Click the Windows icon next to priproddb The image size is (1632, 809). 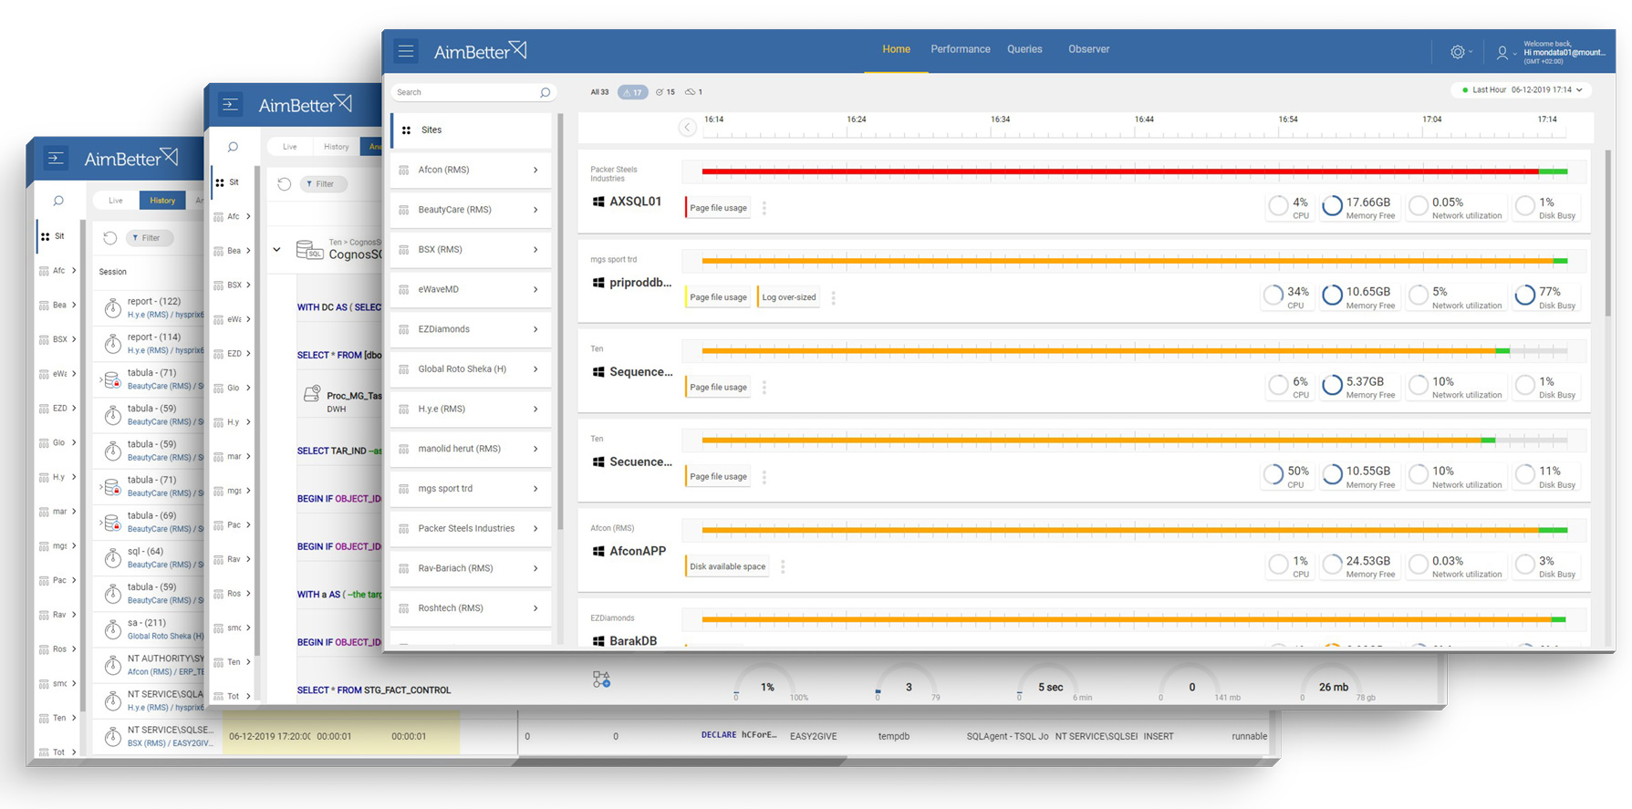tap(598, 283)
